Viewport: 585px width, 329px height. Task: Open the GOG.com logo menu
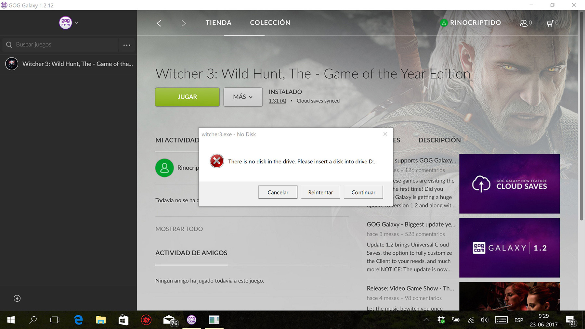pyautogui.click(x=65, y=23)
